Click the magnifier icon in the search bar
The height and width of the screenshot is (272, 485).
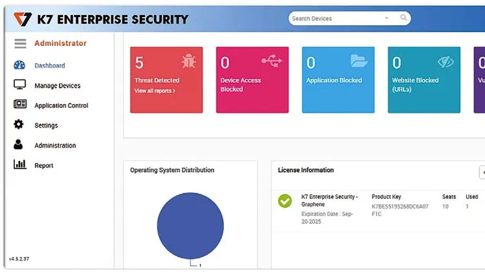coord(404,18)
